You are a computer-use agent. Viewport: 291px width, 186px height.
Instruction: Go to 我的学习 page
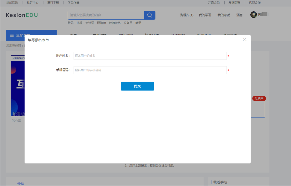coord(205,15)
